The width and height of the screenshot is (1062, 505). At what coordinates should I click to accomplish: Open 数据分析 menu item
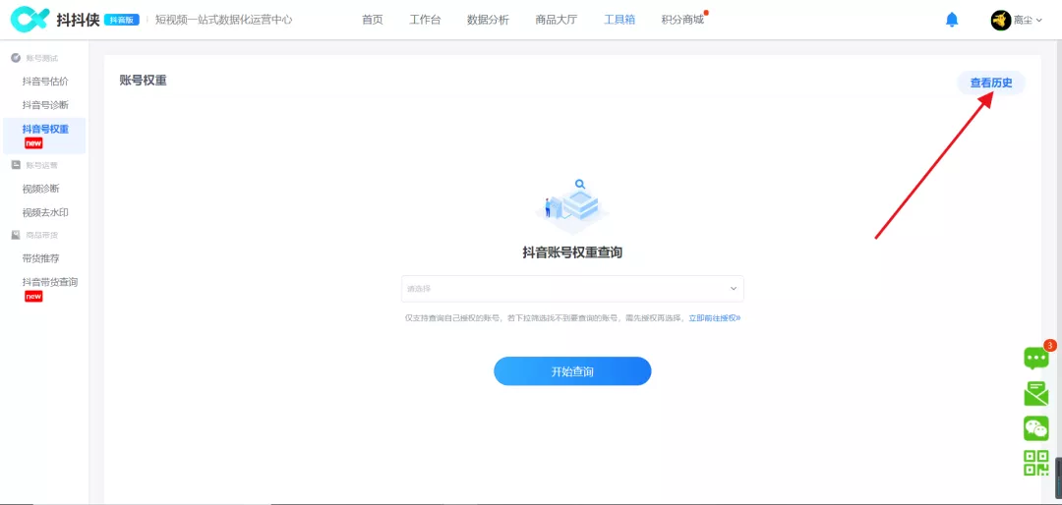click(489, 20)
